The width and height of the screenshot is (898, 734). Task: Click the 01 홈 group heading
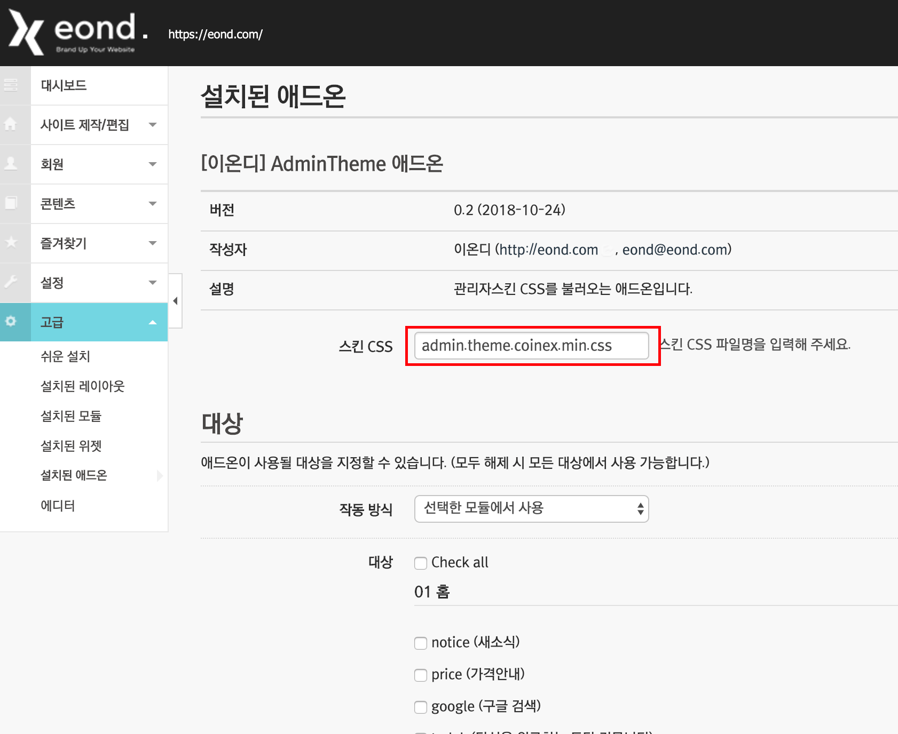tap(432, 592)
